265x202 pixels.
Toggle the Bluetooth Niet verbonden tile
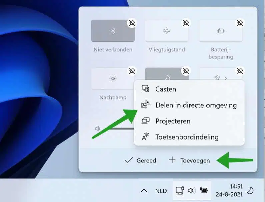pyautogui.click(x=113, y=31)
